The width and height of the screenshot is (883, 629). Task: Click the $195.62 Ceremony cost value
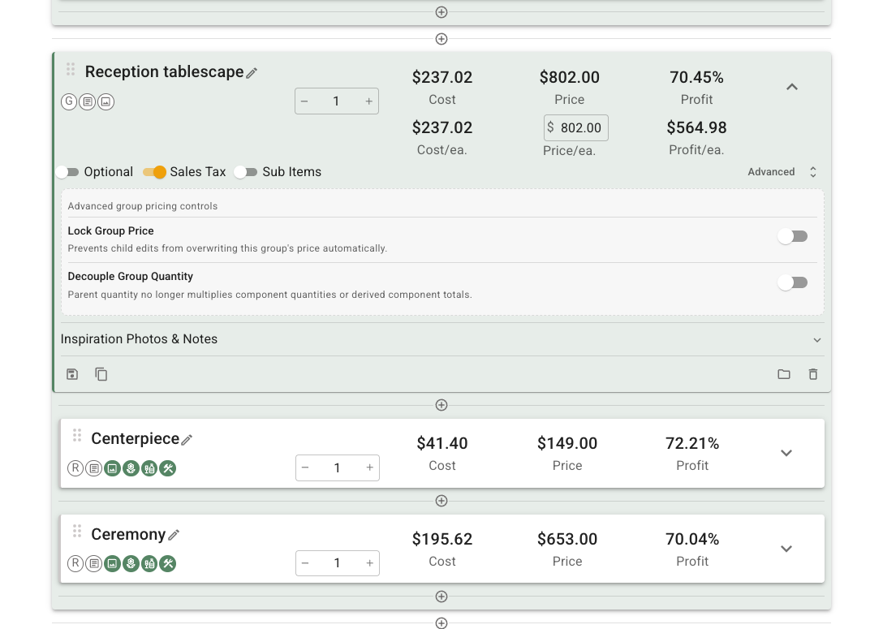pos(442,540)
